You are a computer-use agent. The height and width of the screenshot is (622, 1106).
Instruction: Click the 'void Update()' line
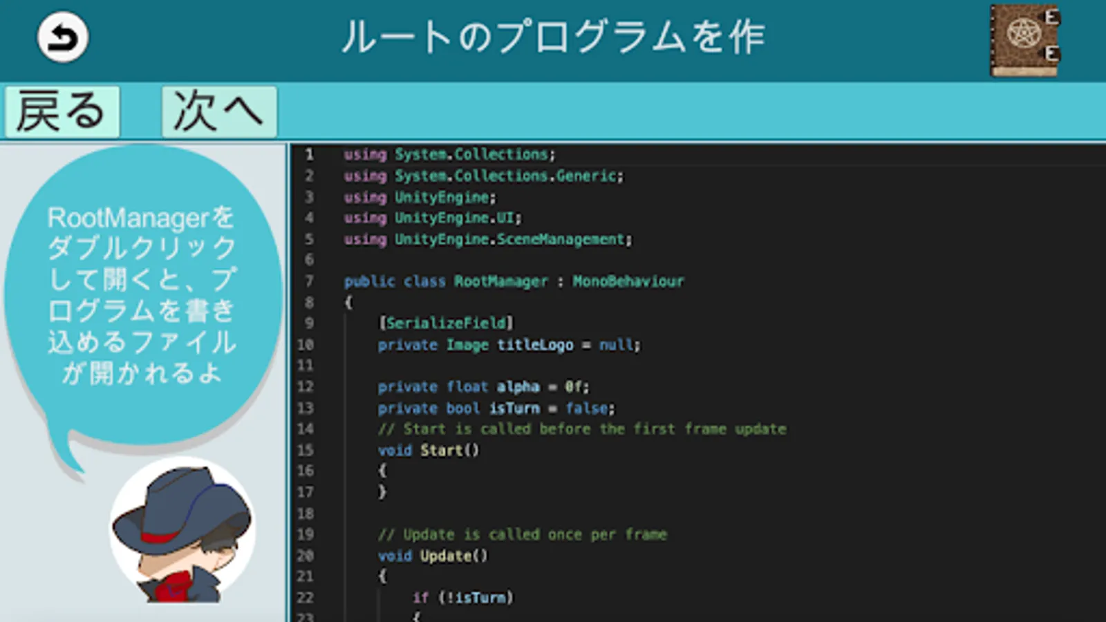click(x=432, y=556)
